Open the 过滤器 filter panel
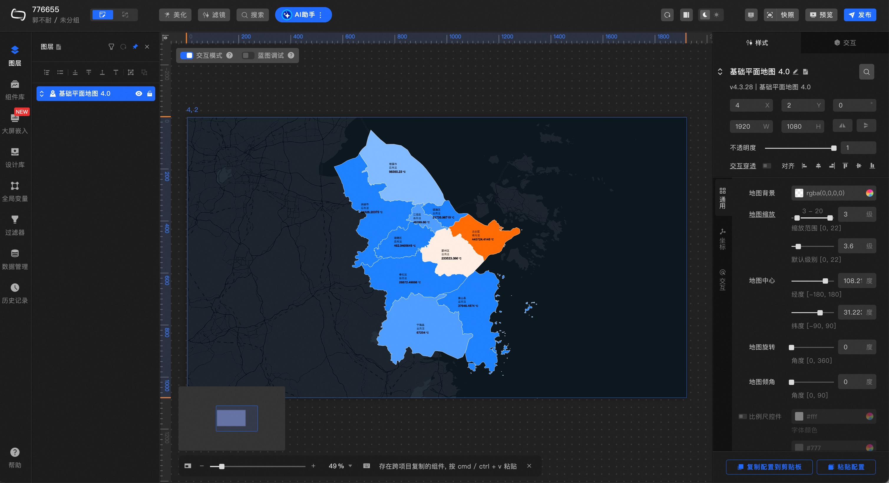889x483 pixels. click(14, 225)
